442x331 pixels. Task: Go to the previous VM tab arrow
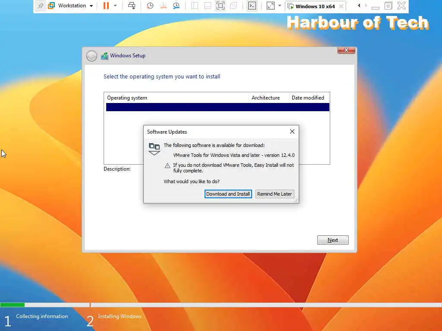tap(359, 6)
